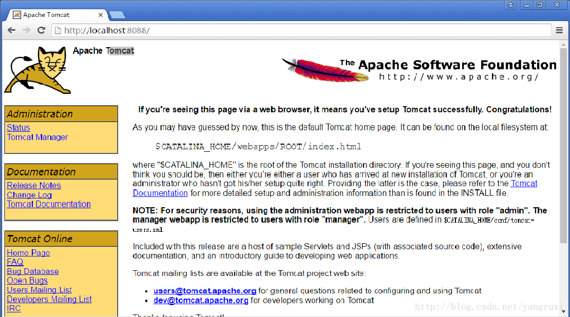Image resolution: width=570 pixels, height=317 pixels.
Task: Go back with the browser back arrow
Action: 12,30
